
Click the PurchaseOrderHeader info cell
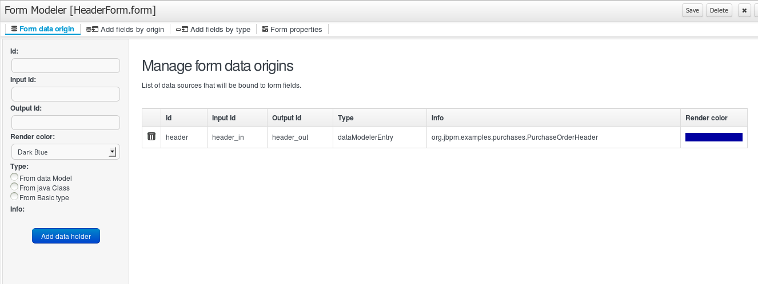514,137
